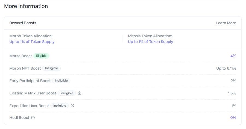Click the Reward Boosts header title
This screenshot has height=129, width=246.
click(23, 23)
